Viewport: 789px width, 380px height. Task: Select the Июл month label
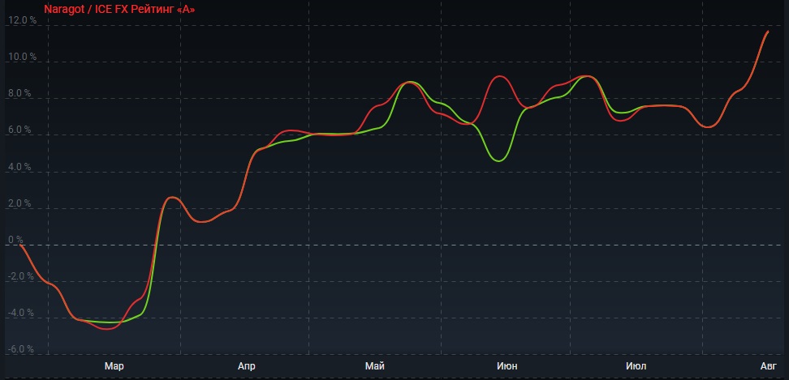click(636, 367)
